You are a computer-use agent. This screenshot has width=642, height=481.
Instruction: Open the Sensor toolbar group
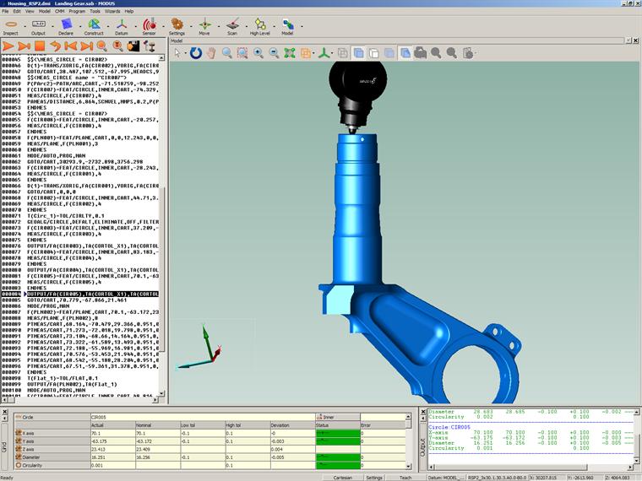[x=149, y=27]
